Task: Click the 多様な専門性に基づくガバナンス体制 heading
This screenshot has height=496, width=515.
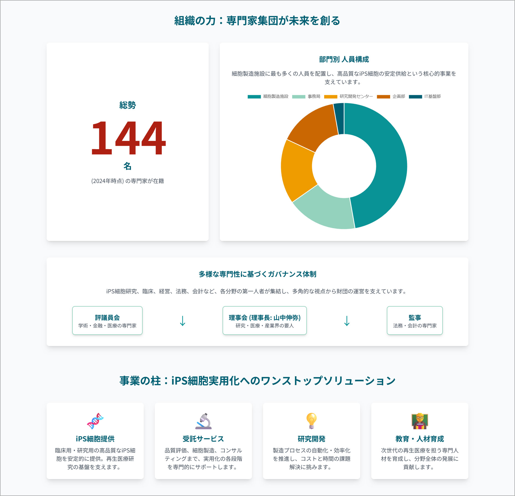Action: pos(257,274)
